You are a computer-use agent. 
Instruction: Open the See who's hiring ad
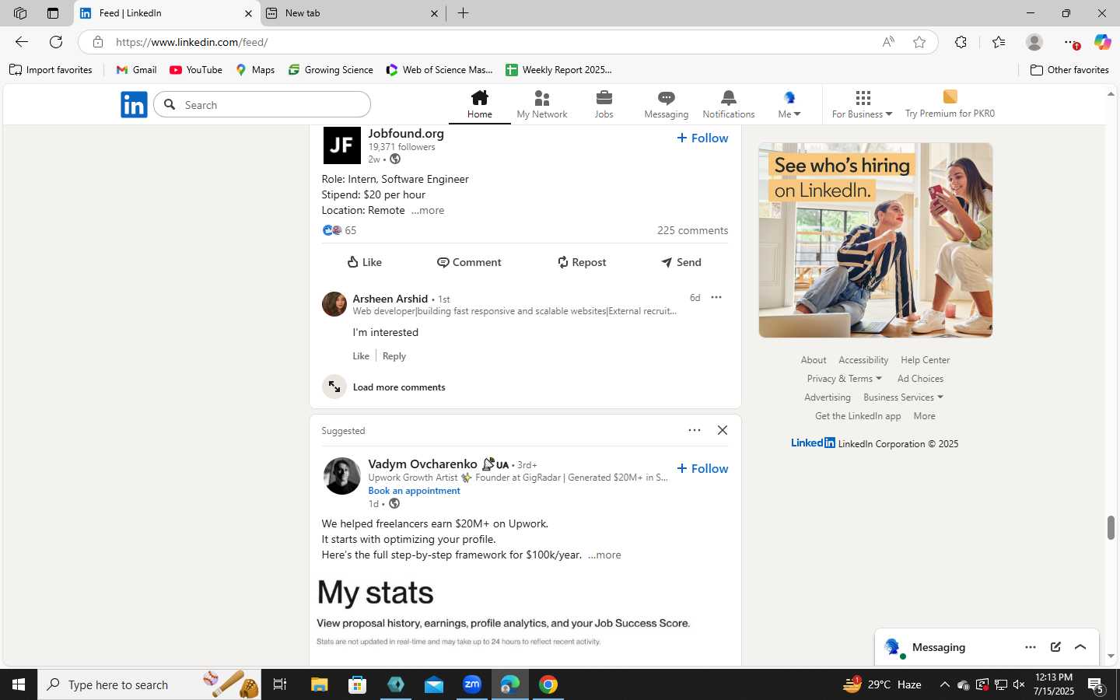click(x=876, y=240)
